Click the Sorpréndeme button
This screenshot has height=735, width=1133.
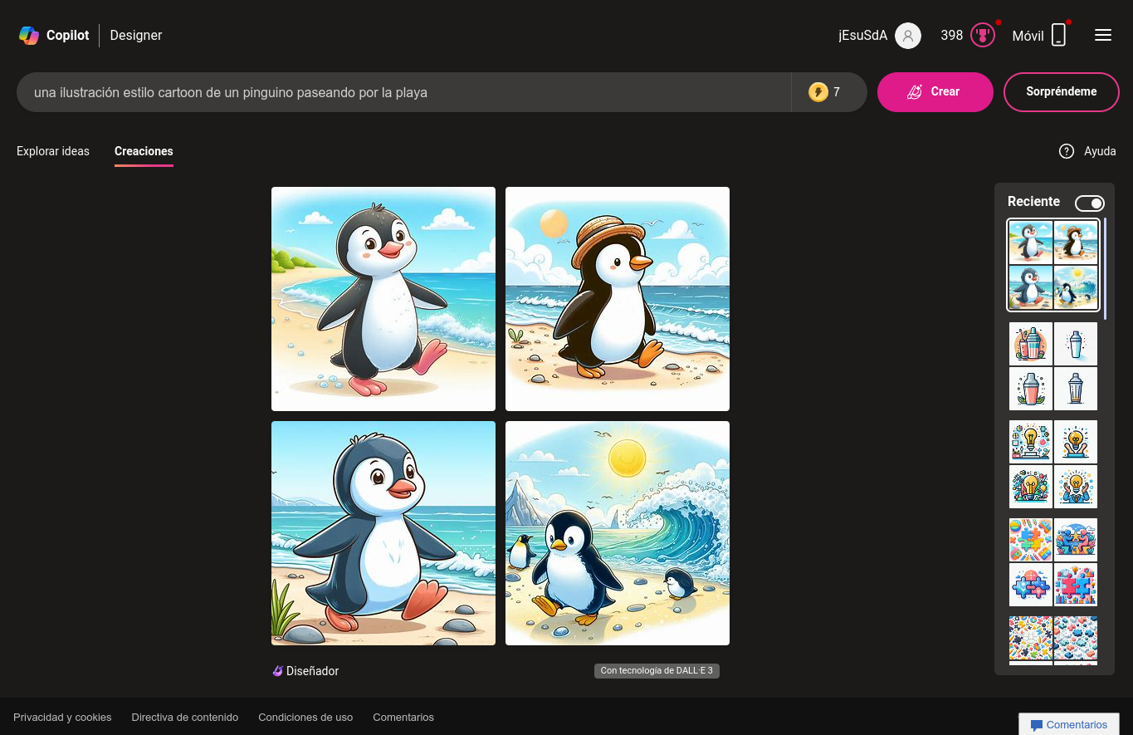1061,92
